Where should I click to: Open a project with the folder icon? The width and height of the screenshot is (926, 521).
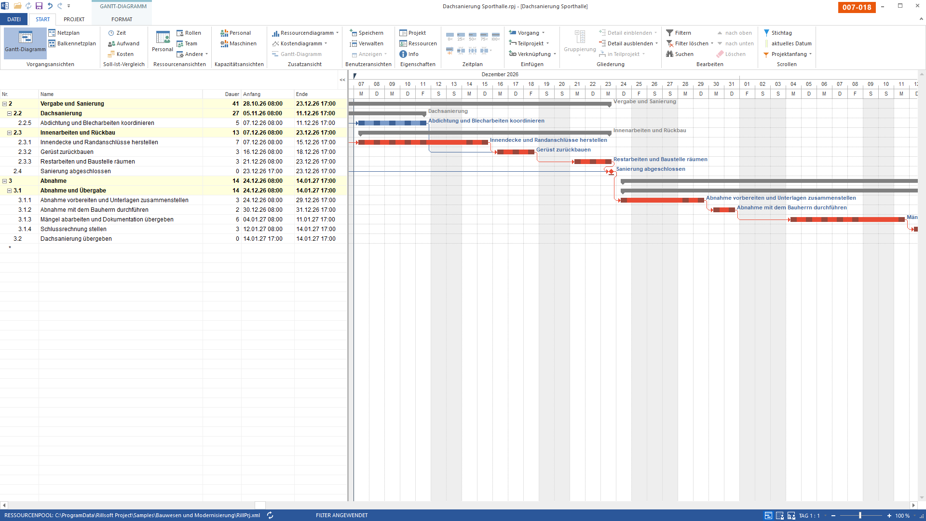click(18, 6)
